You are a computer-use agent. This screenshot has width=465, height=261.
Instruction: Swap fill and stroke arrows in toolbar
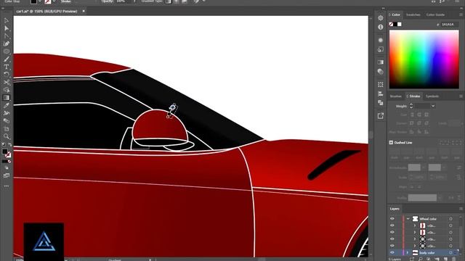9,145
